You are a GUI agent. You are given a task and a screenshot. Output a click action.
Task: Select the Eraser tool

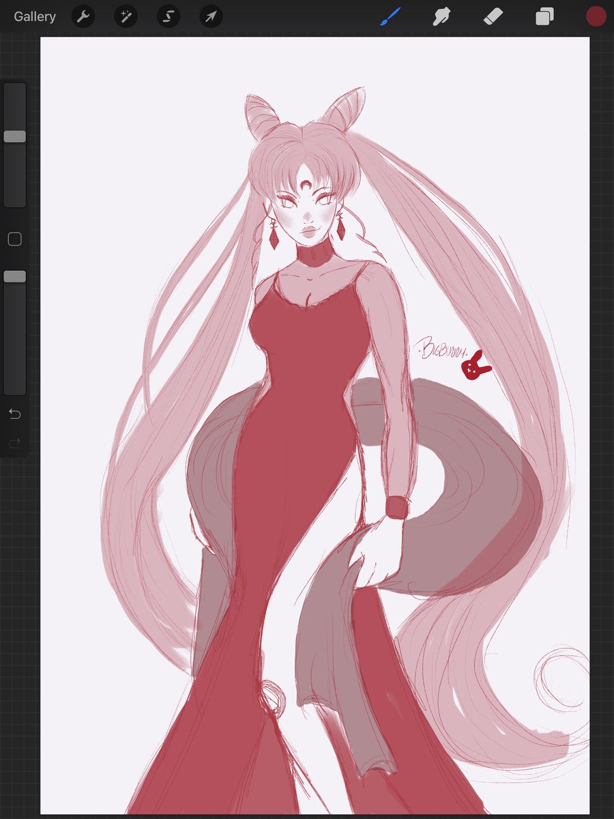[493, 16]
